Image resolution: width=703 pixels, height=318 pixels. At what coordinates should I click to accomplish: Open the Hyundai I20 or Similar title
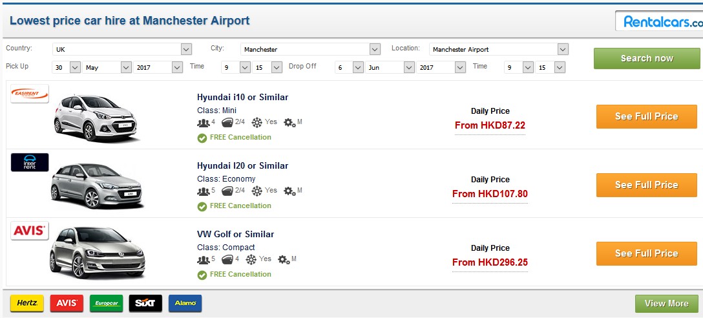click(242, 165)
